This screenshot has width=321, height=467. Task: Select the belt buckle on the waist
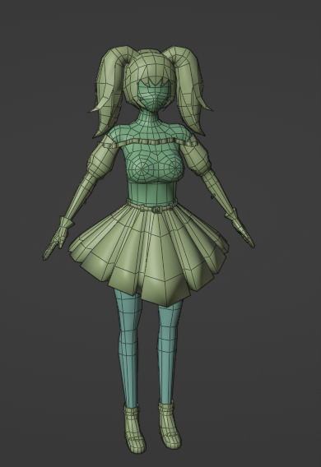coord(156,210)
